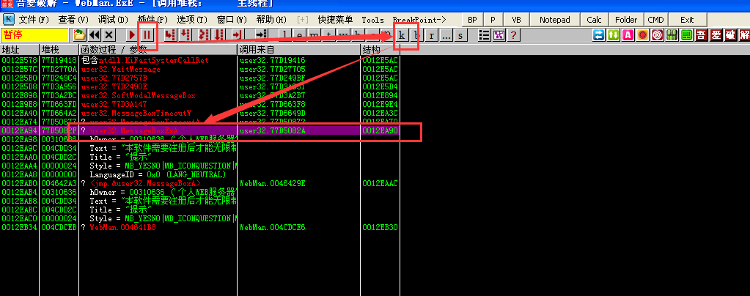The height and width of the screenshot is (296, 750).
Task: Click the binary 010101 plugin icon
Action: pyautogui.click(x=672, y=35)
